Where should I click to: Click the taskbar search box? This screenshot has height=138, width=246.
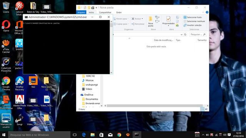click(39, 135)
